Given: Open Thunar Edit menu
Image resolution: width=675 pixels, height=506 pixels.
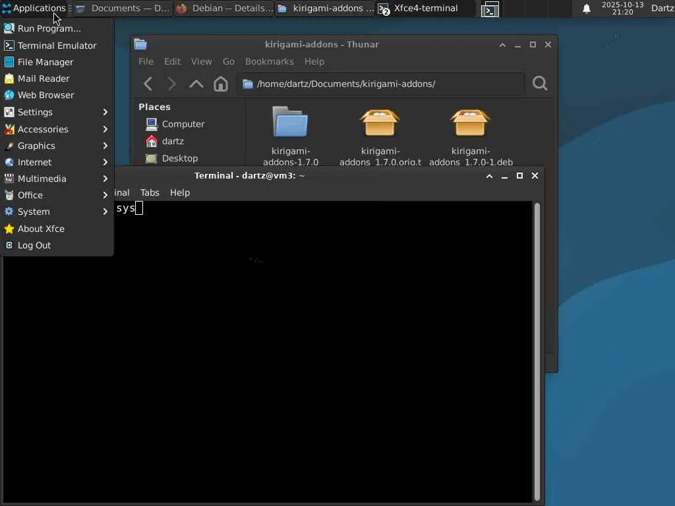Looking at the screenshot, I should click(172, 61).
